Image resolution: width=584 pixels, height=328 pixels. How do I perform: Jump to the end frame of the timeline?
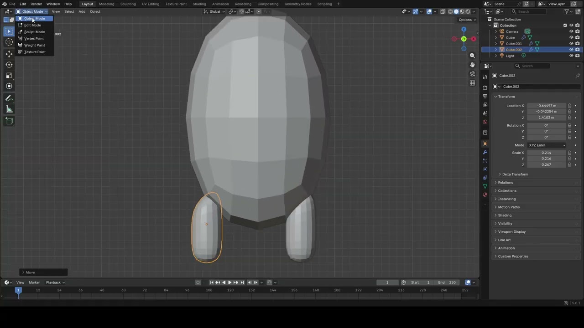[x=242, y=282]
